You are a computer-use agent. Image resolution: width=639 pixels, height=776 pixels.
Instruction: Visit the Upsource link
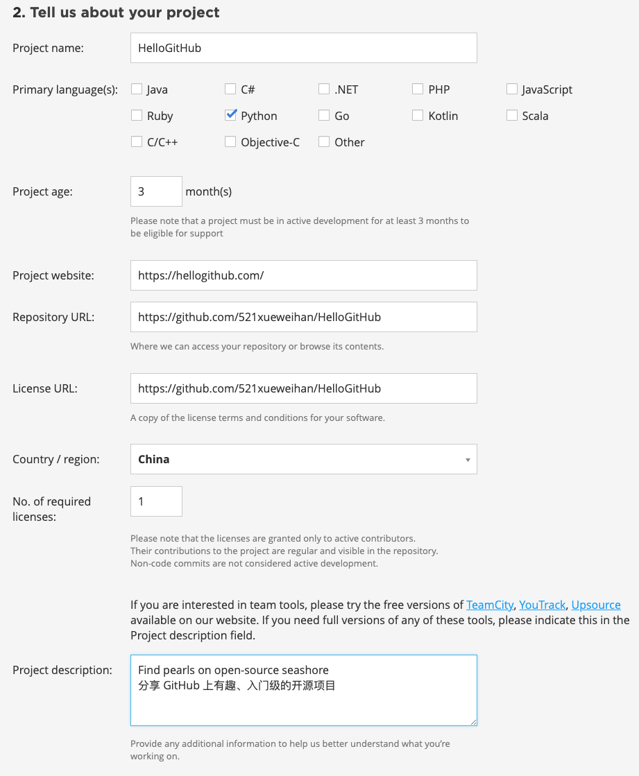(596, 605)
